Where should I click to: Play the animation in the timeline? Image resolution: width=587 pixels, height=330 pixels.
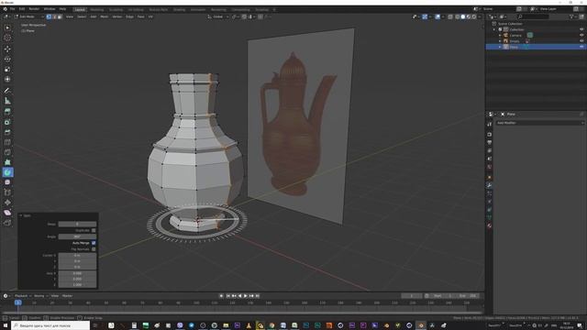click(x=246, y=296)
